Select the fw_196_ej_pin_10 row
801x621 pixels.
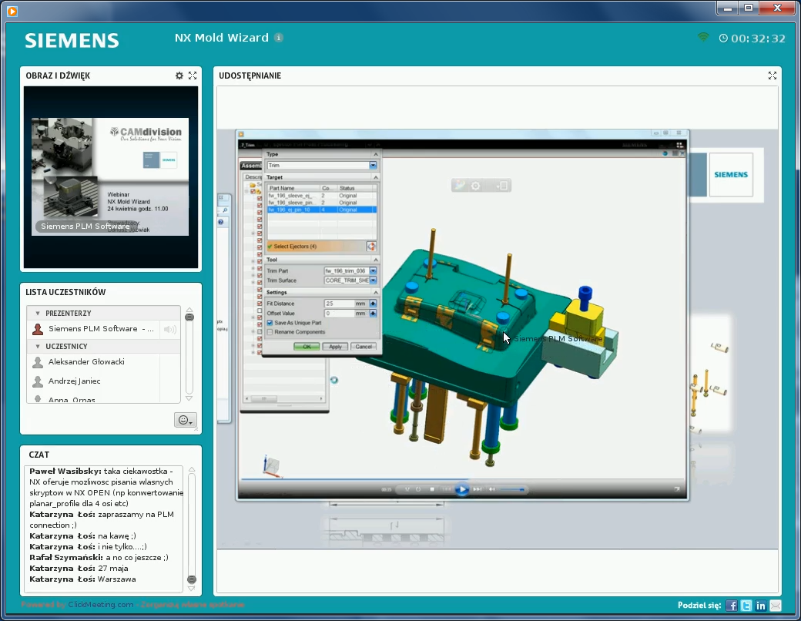[x=322, y=210]
